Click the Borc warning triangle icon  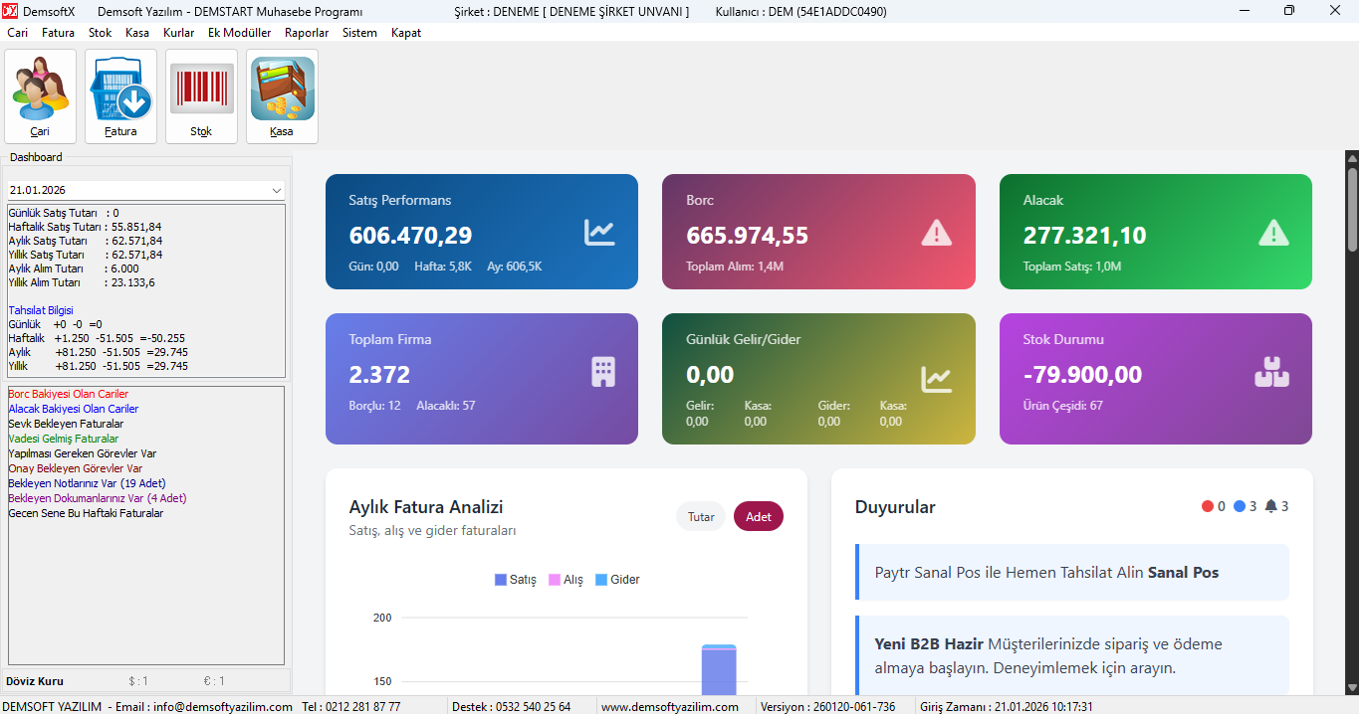click(x=936, y=233)
